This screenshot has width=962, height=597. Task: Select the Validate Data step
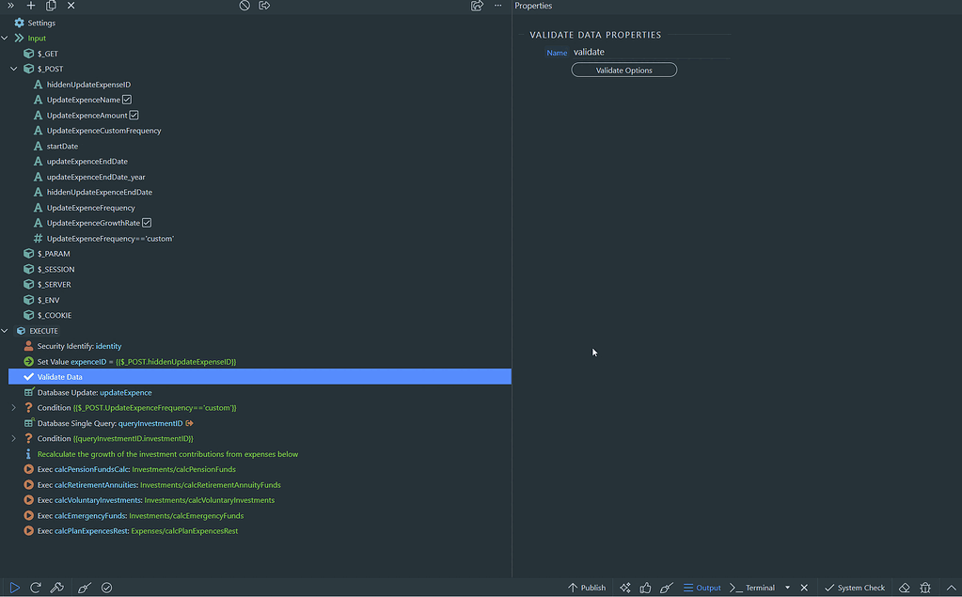click(260, 377)
